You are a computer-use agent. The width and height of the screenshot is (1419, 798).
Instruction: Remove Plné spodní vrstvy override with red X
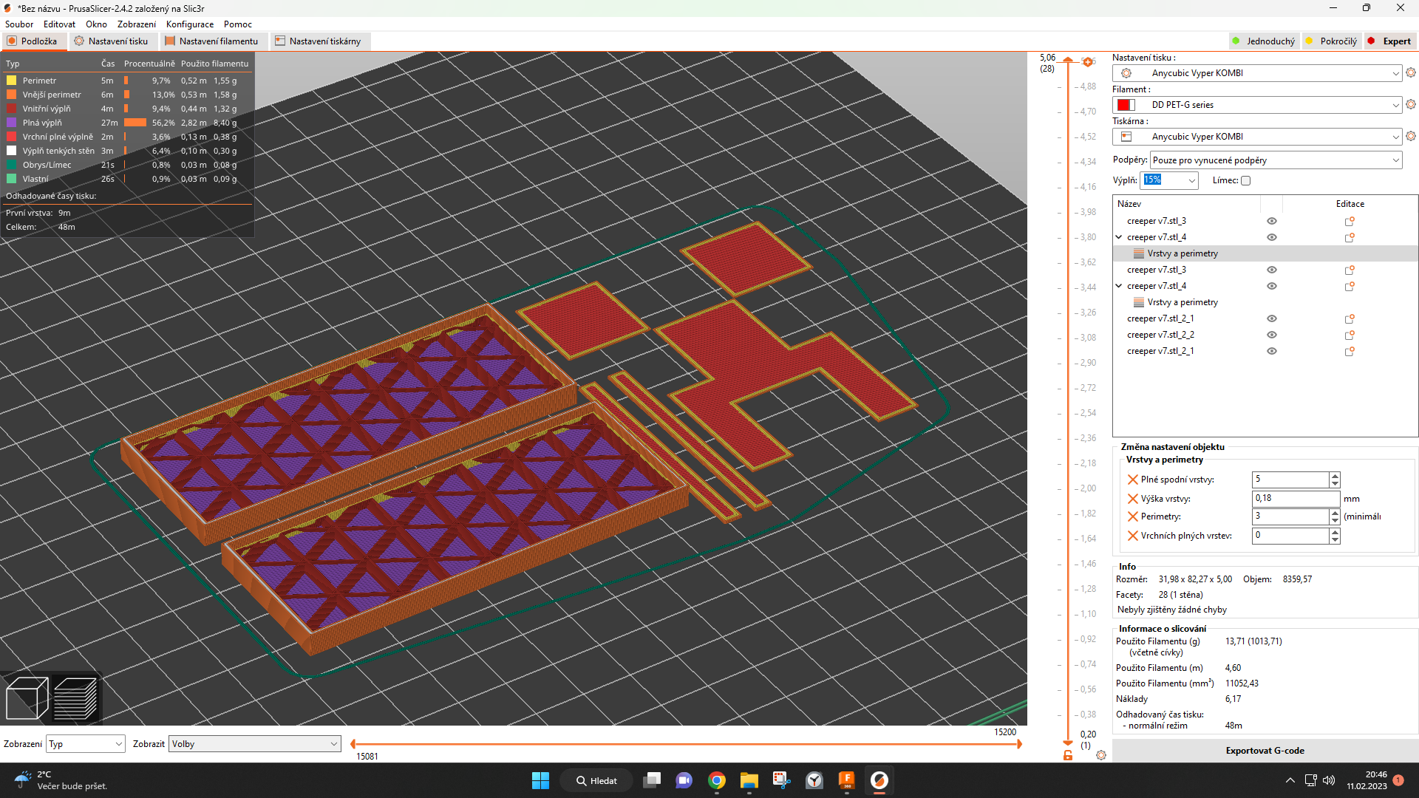(x=1132, y=480)
